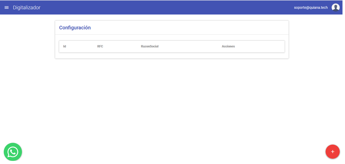This screenshot has height=164, width=345.
Task: Open WhatsApp support chat button
Action: click(x=13, y=152)
